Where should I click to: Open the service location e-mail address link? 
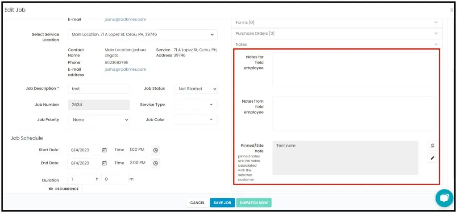point(125,69)
